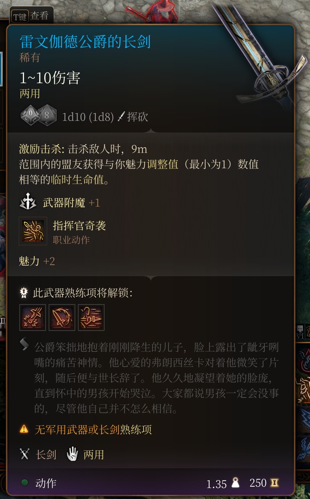This screenshot has height=499, width=310.
Task: Click the green 动作 action indicator dot
Action: [x=24, y=482]
